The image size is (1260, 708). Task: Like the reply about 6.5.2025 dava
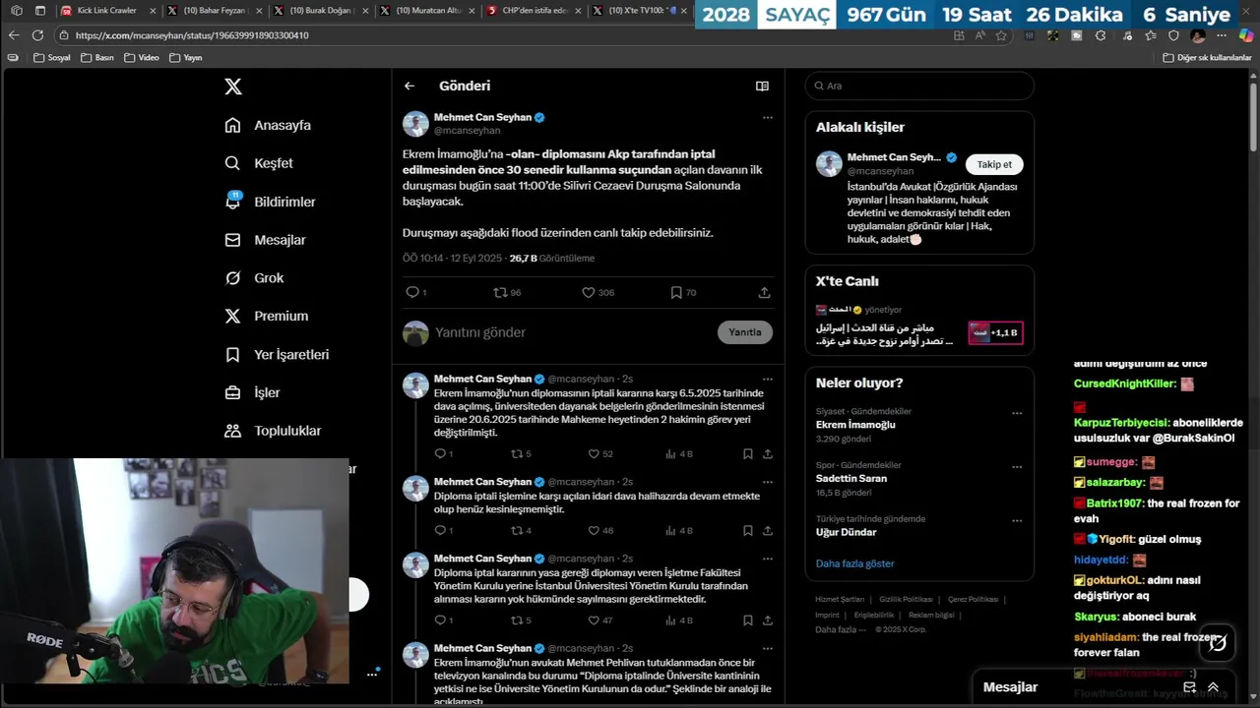[594, 453]
